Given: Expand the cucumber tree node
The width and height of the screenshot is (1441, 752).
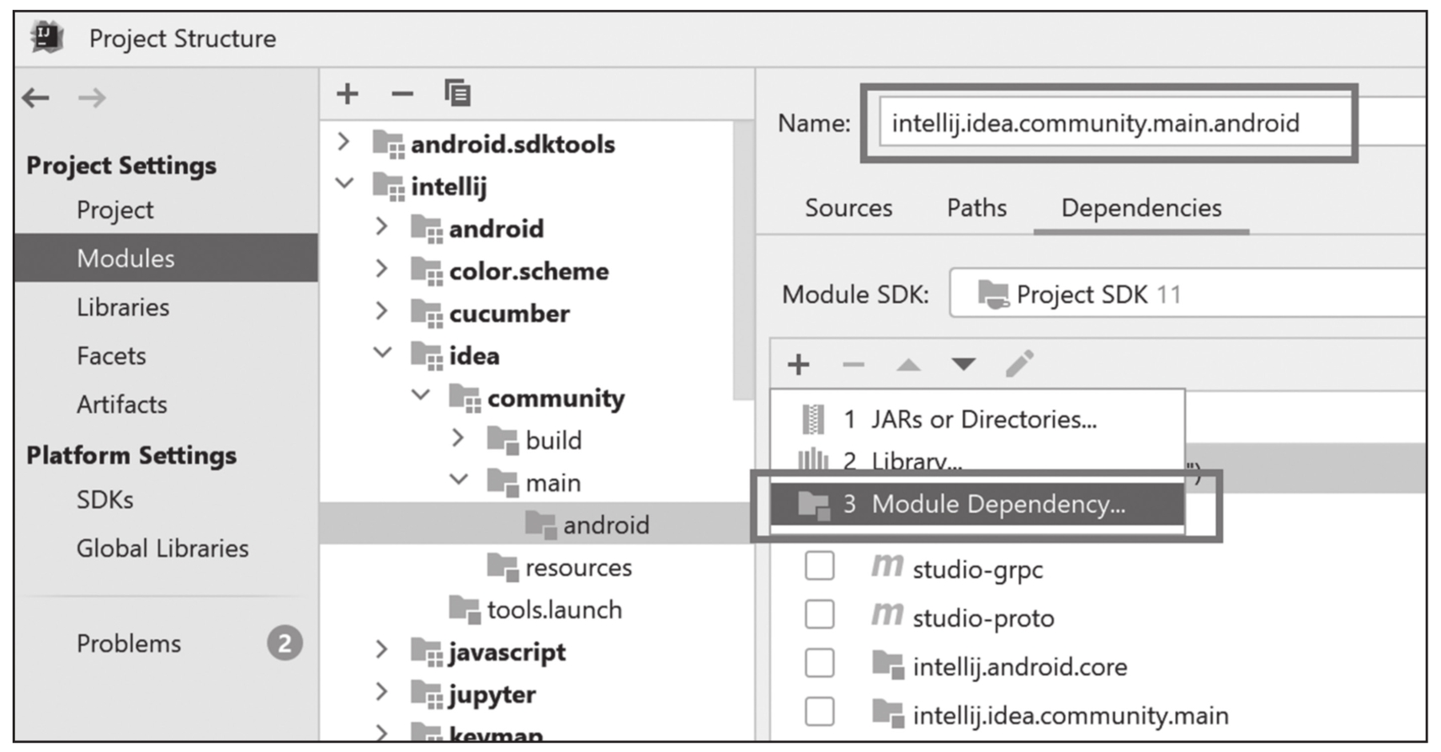Looking at the screenshot, I should [x=381, y=310].
